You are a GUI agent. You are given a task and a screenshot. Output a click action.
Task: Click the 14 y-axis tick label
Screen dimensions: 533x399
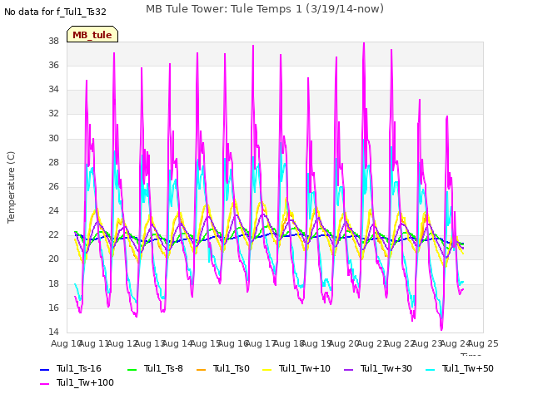pos(53,332)
